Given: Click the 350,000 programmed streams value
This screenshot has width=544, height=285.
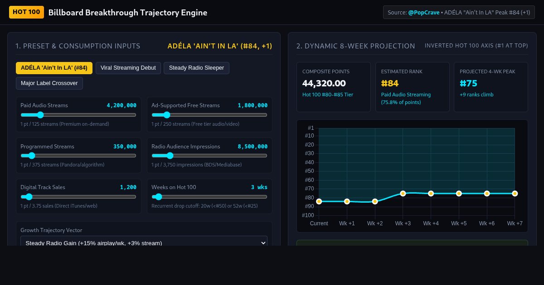Looking at the screenshot, I should click(125, 147).
